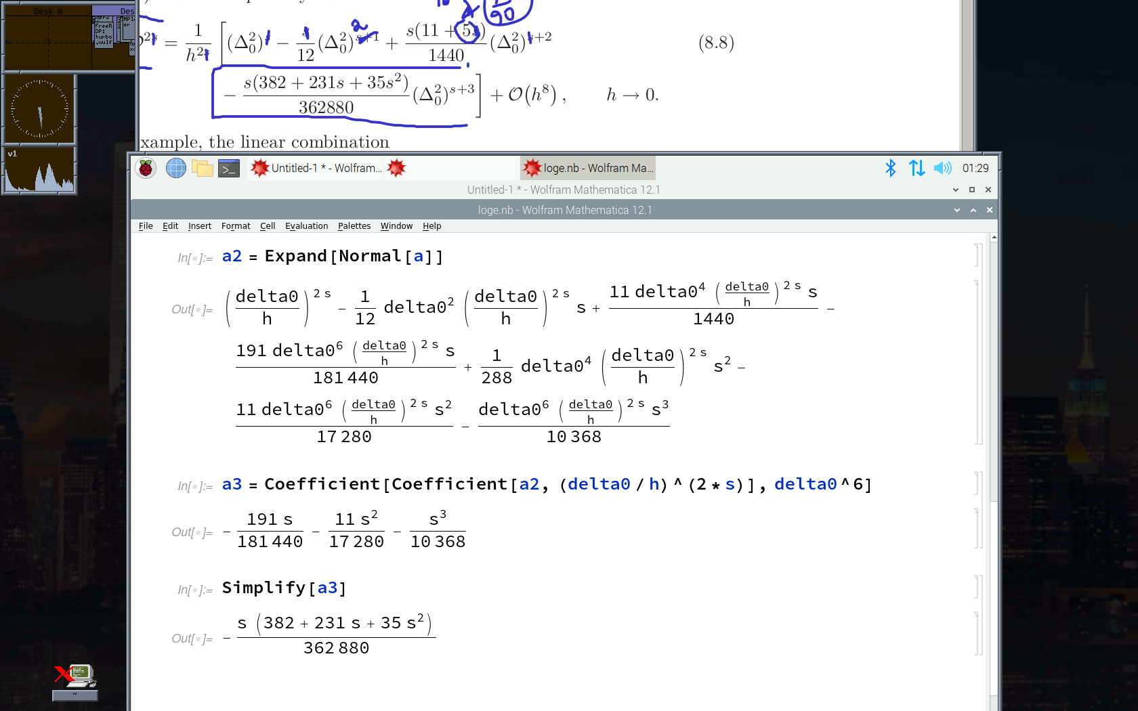Select cell bracket of Simplify[a3] input

pos(979,587)
